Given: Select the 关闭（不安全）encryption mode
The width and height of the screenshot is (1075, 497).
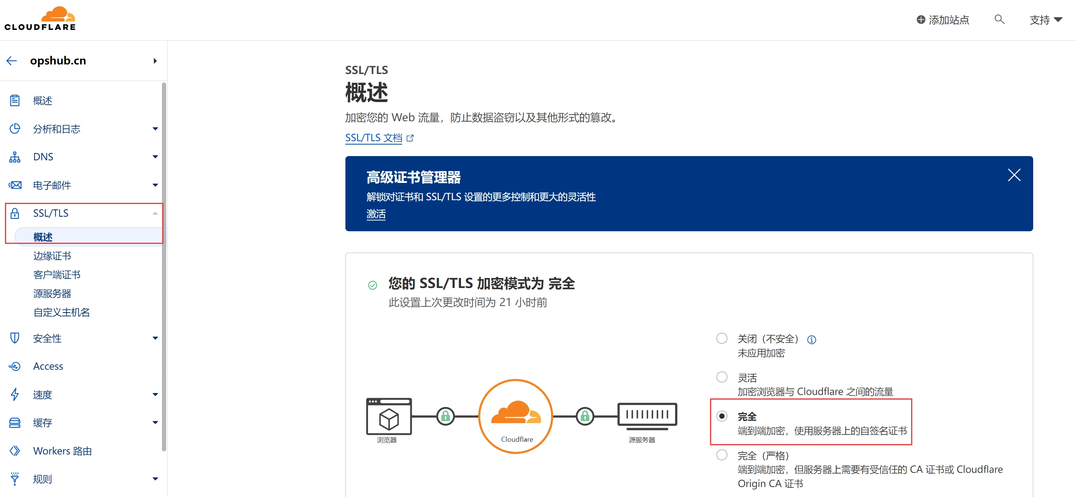Looking at the screenshot, I should coord(722,338).
